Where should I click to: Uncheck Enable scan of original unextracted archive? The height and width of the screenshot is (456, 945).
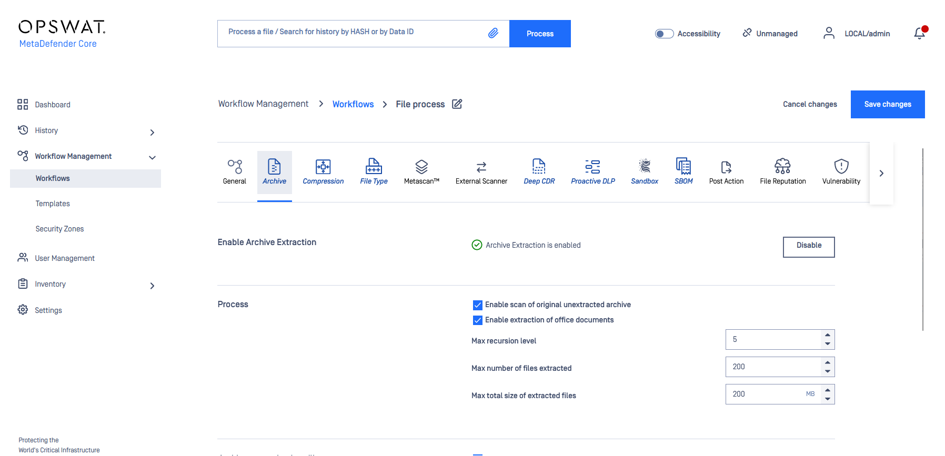click(x=478, y=305)
